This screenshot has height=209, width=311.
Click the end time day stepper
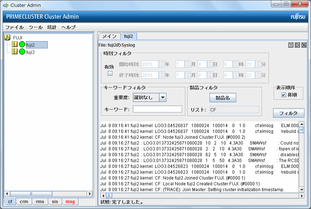click(210, 75)
